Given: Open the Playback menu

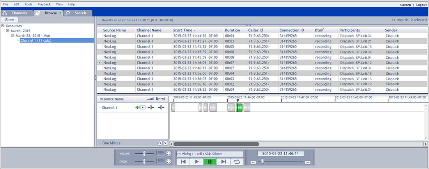Looking at the screenshot, I should [44, 4].
